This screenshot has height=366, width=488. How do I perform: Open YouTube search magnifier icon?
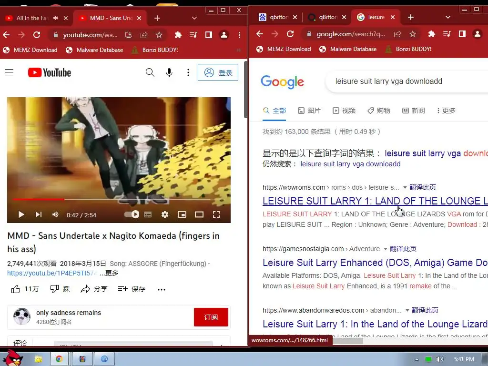click(150, 72)
